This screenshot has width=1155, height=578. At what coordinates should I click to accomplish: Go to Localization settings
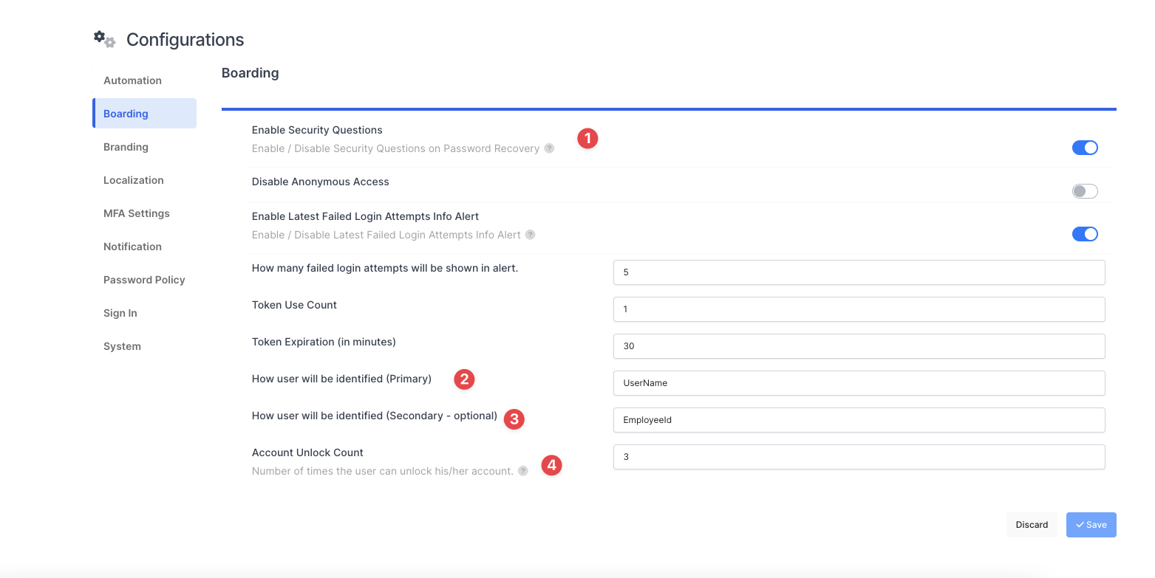133,180
